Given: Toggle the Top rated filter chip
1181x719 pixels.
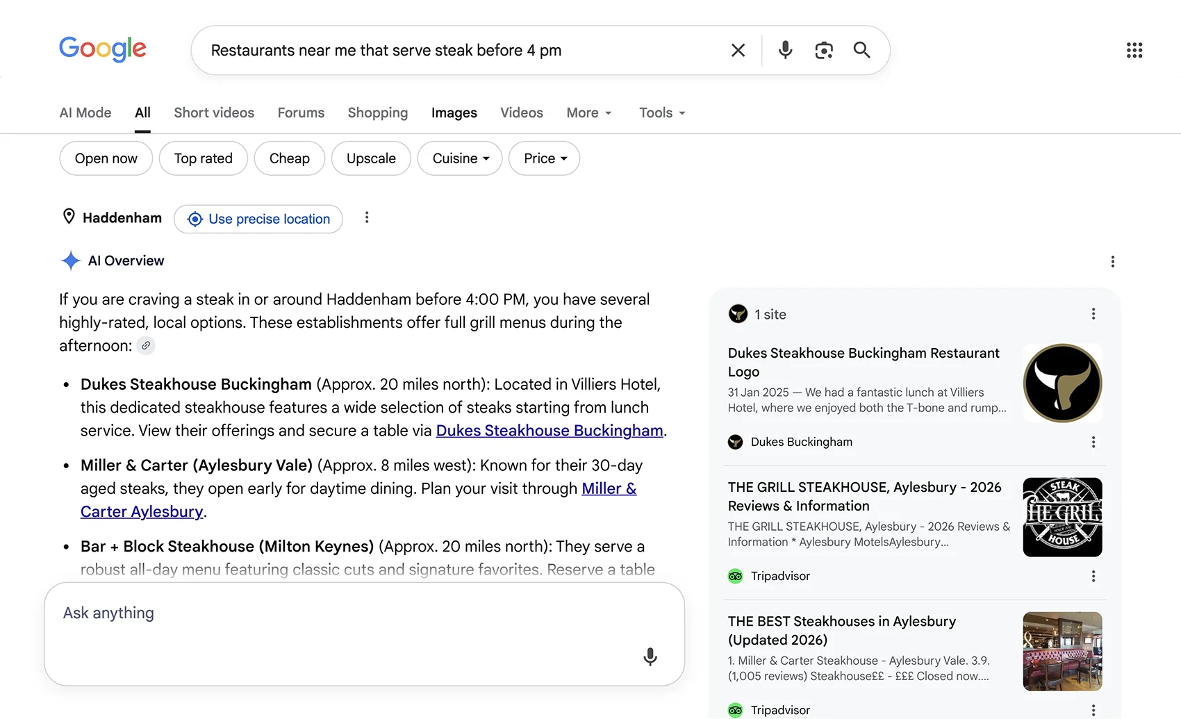Looking at the screenshot, I should click(x=204, y=158).
